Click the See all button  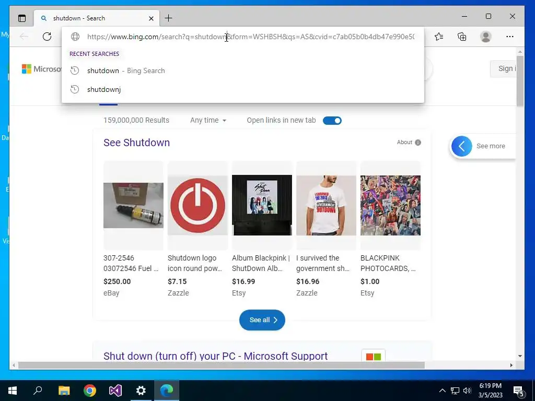[x=262, y=320]
